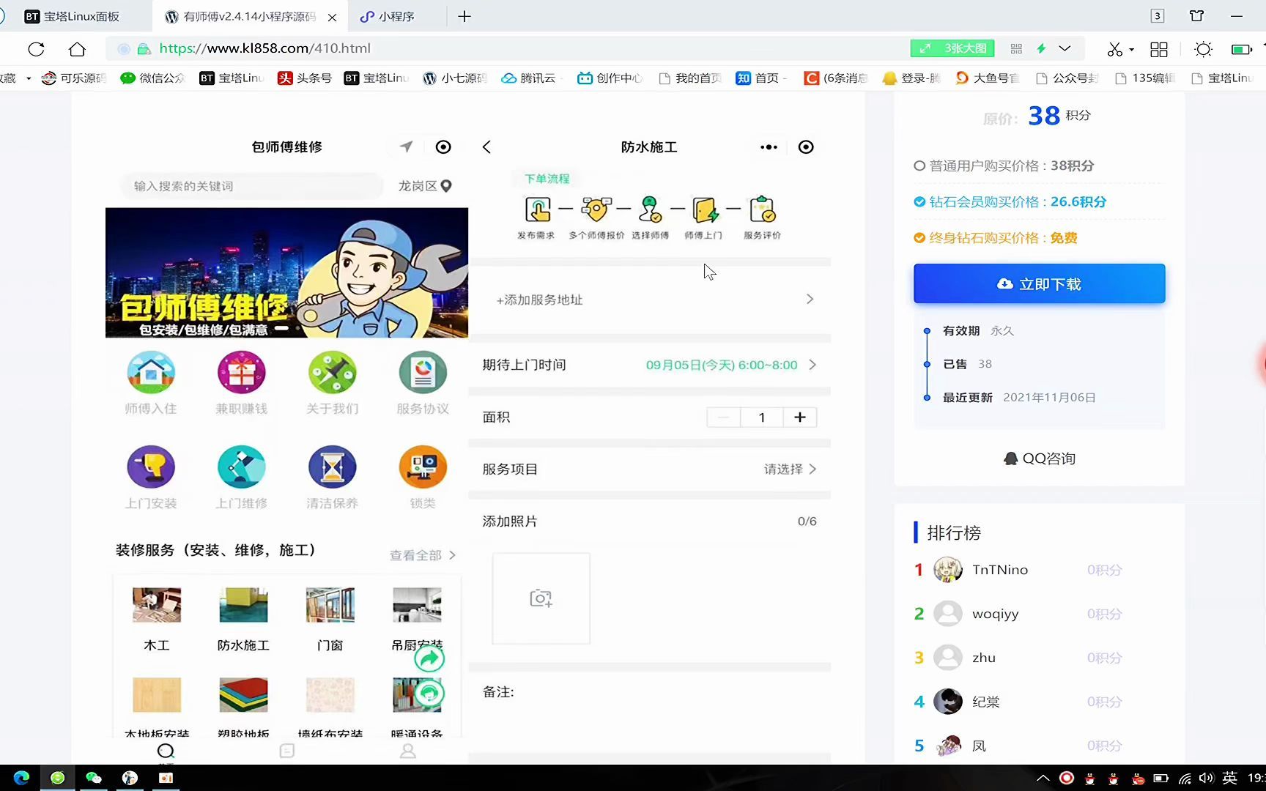Viewport: 1266px width, 791px height.
Task: Tap the target icon in 防水施工 header
Action: coord(806,147)
